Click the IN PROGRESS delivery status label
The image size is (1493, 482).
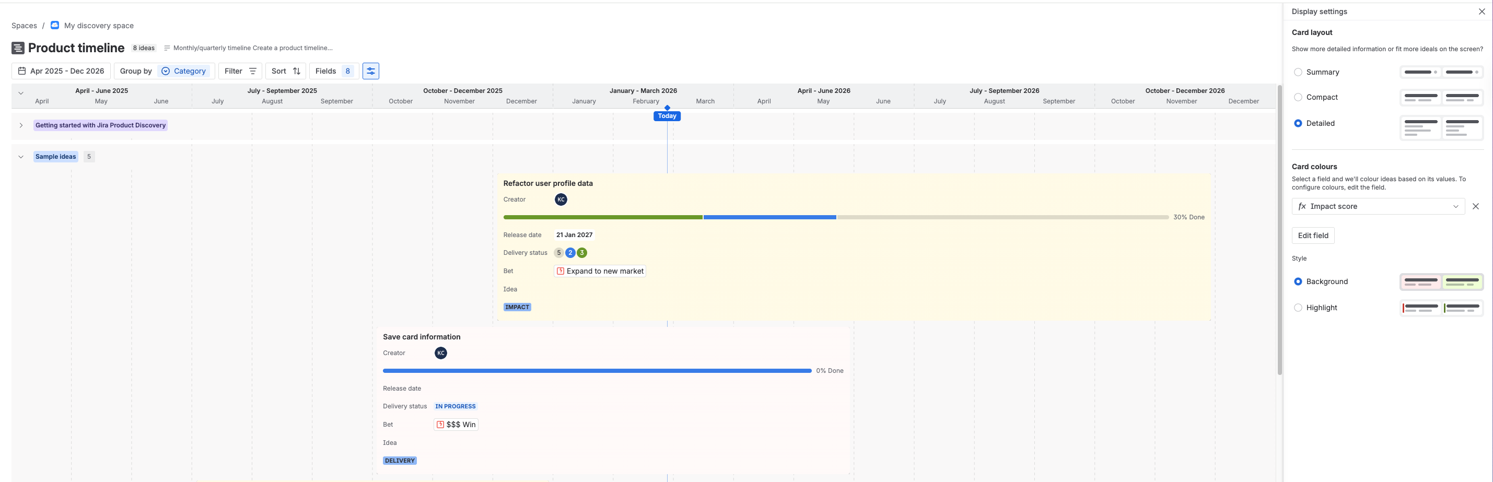(x=455, y=406)
